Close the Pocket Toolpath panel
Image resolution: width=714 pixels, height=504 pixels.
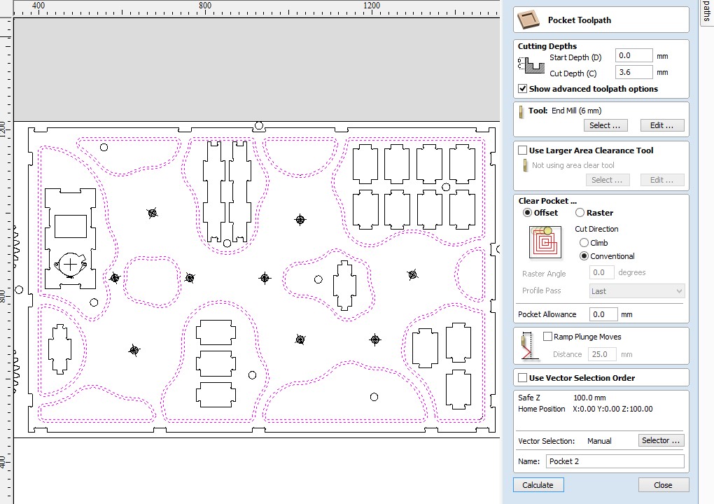663,485
